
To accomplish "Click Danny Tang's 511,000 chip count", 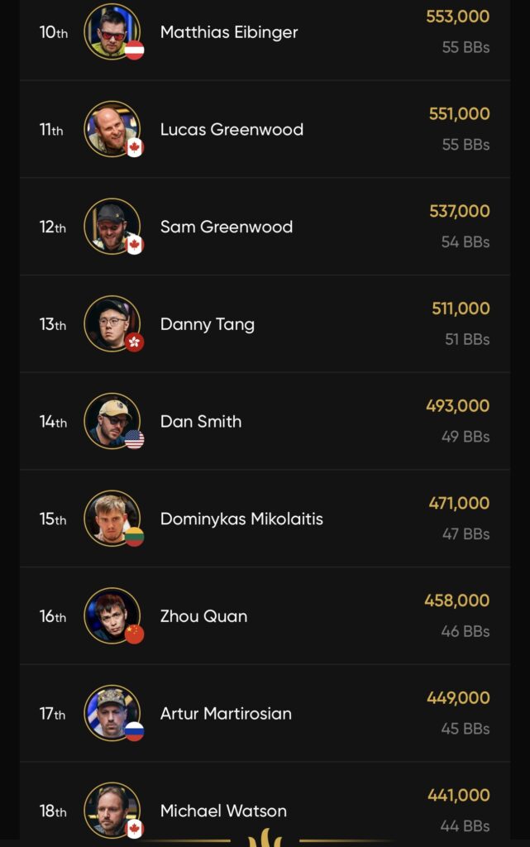I will coord(461,309).
